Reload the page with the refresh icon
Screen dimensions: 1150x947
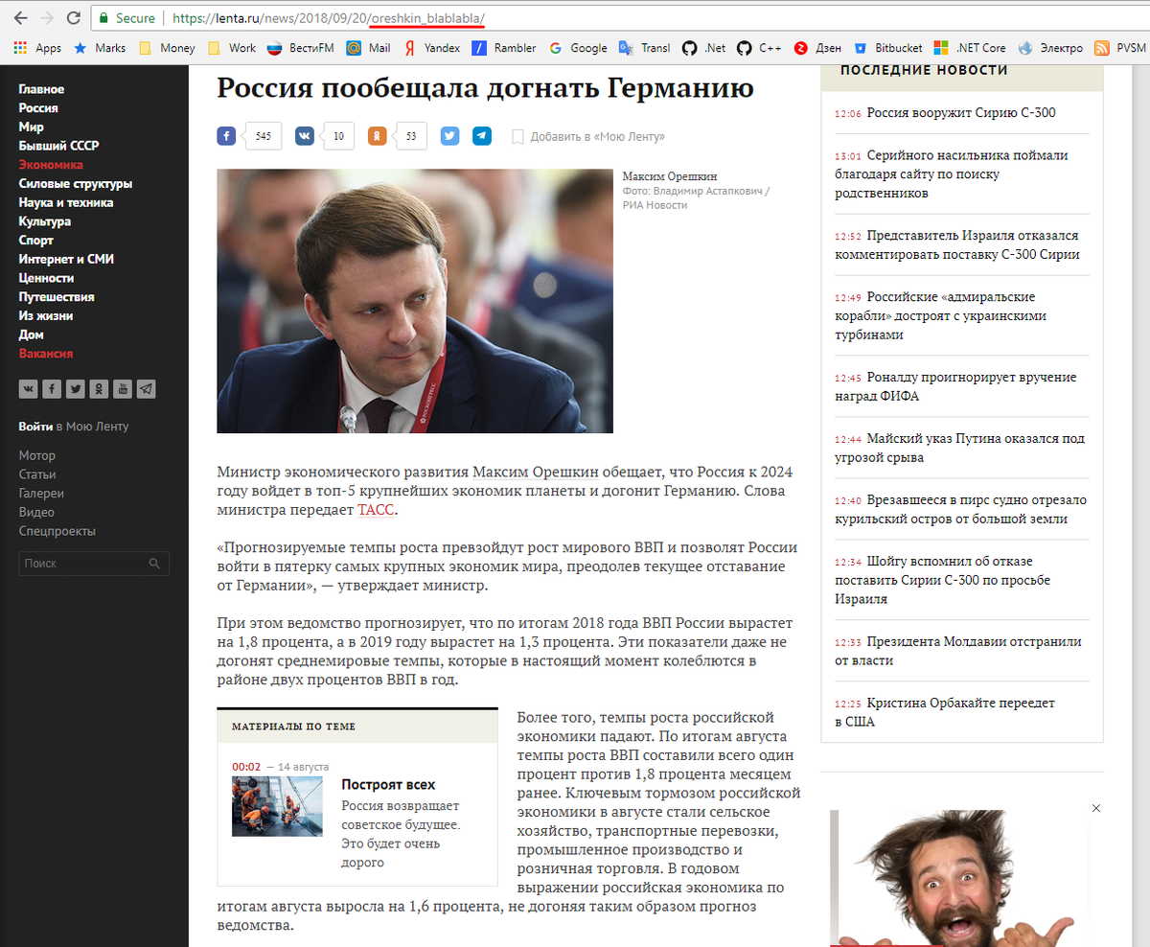click(x=73, y=17)
